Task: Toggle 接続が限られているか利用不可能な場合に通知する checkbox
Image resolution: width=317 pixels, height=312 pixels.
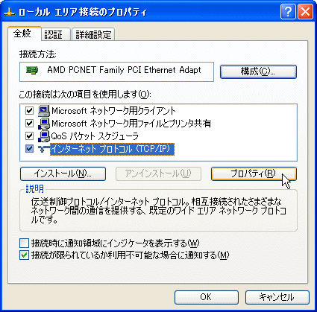Action: [24, 255]
